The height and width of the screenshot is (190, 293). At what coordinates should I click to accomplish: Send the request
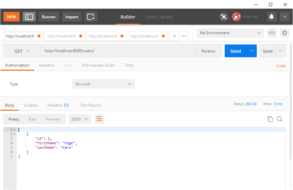point(236,51)
